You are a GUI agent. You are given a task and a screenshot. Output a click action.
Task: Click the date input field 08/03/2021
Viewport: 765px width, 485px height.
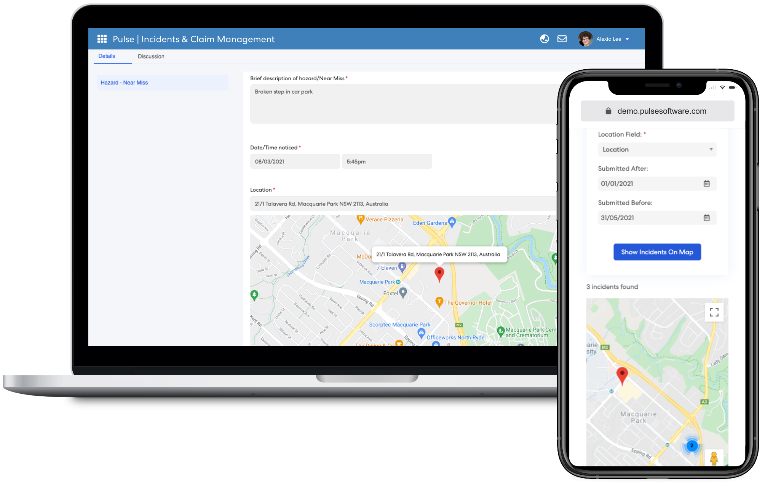pos(294,161)
